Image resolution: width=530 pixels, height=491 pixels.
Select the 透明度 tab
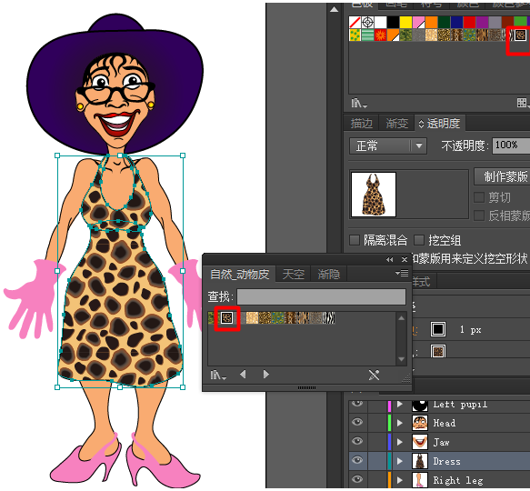[x=440, y=124]
